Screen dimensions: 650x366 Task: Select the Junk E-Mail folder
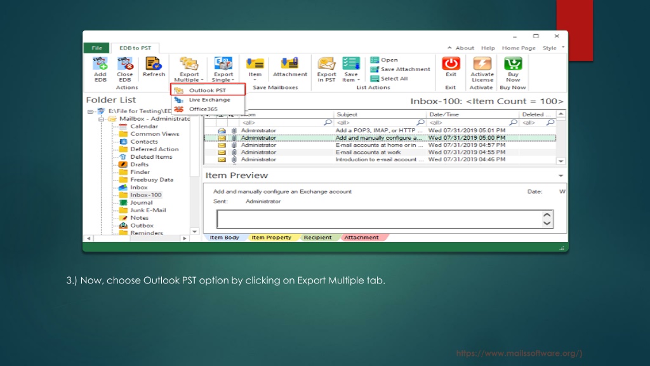coord(148,210)
